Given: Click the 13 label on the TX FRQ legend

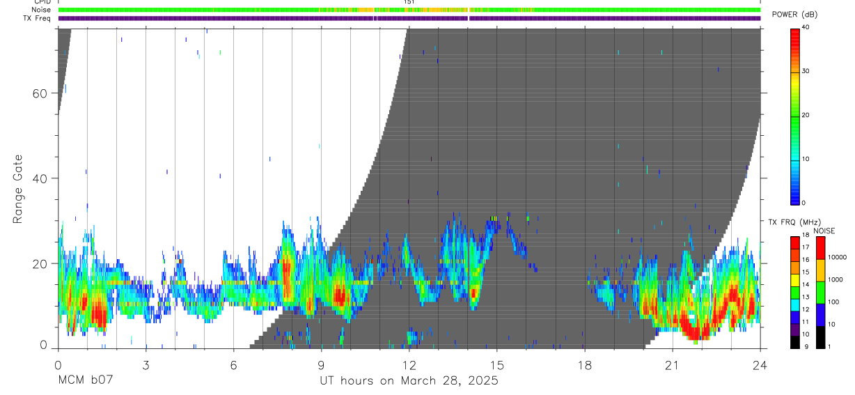Looking at the screenshot, I should pyautogui.click(x=807, y=297).
